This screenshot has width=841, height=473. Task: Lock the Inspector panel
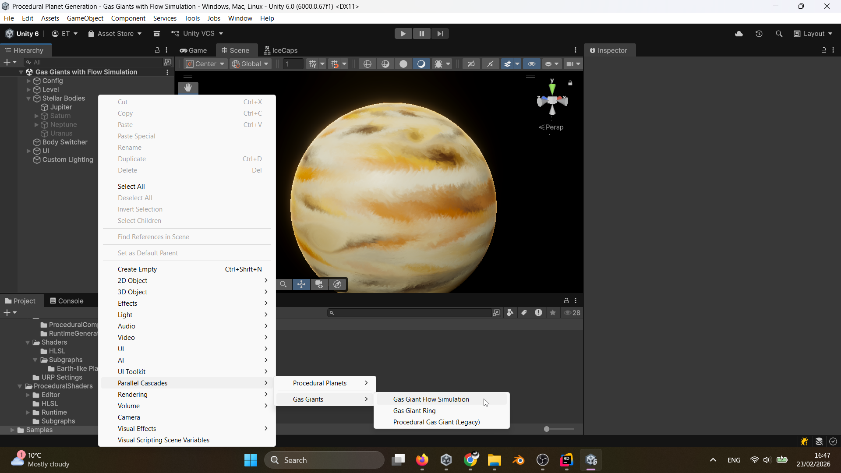(x=824, y=50)
